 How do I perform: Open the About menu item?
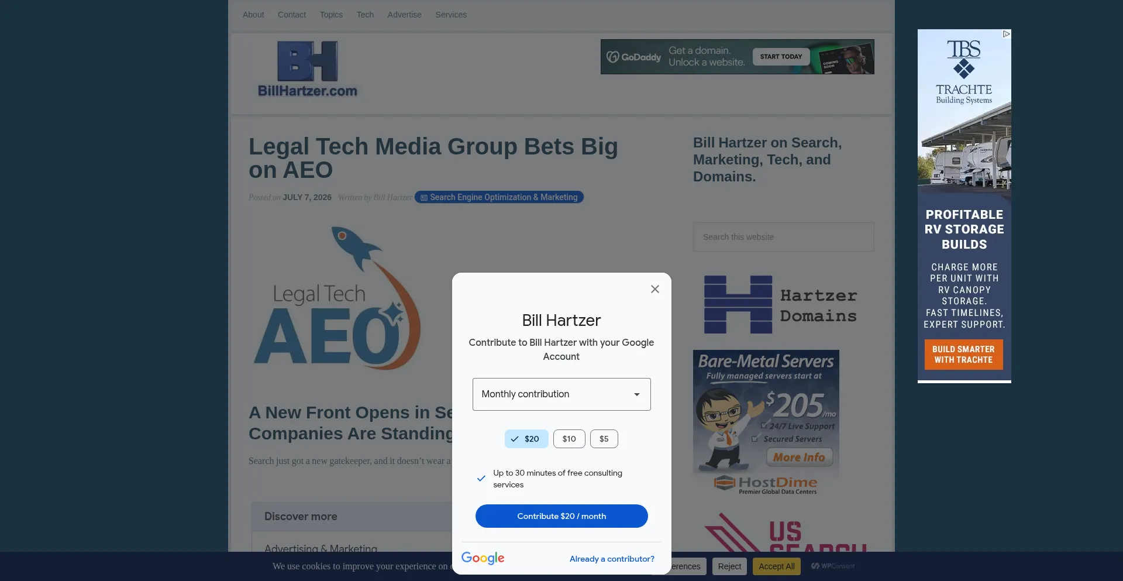[x=253, y=15]
